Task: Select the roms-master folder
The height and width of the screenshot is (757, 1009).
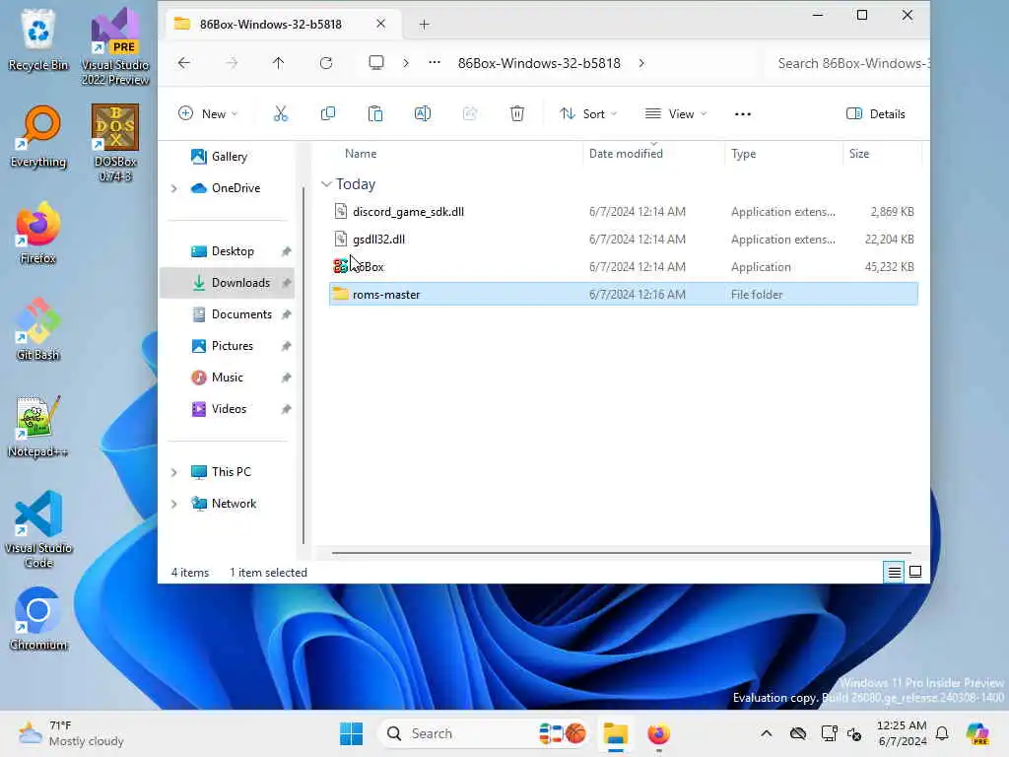Action: click(x=623, y=294)
